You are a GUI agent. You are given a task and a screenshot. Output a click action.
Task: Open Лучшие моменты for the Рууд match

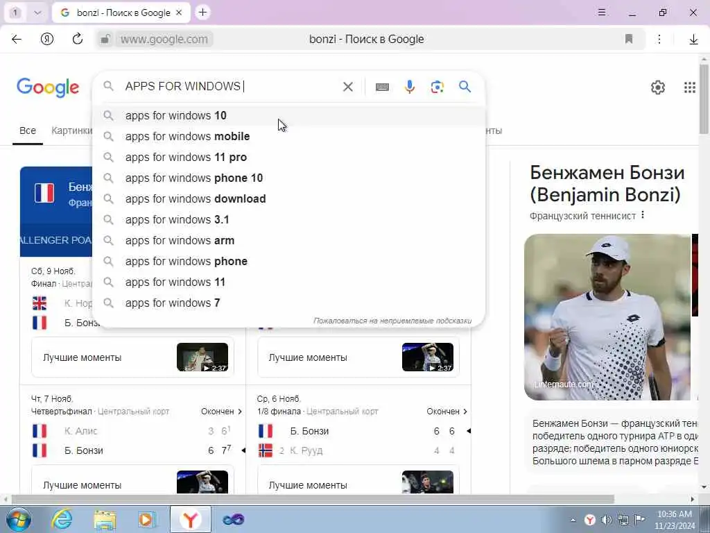pyautogui.click(x=358, y=480)
